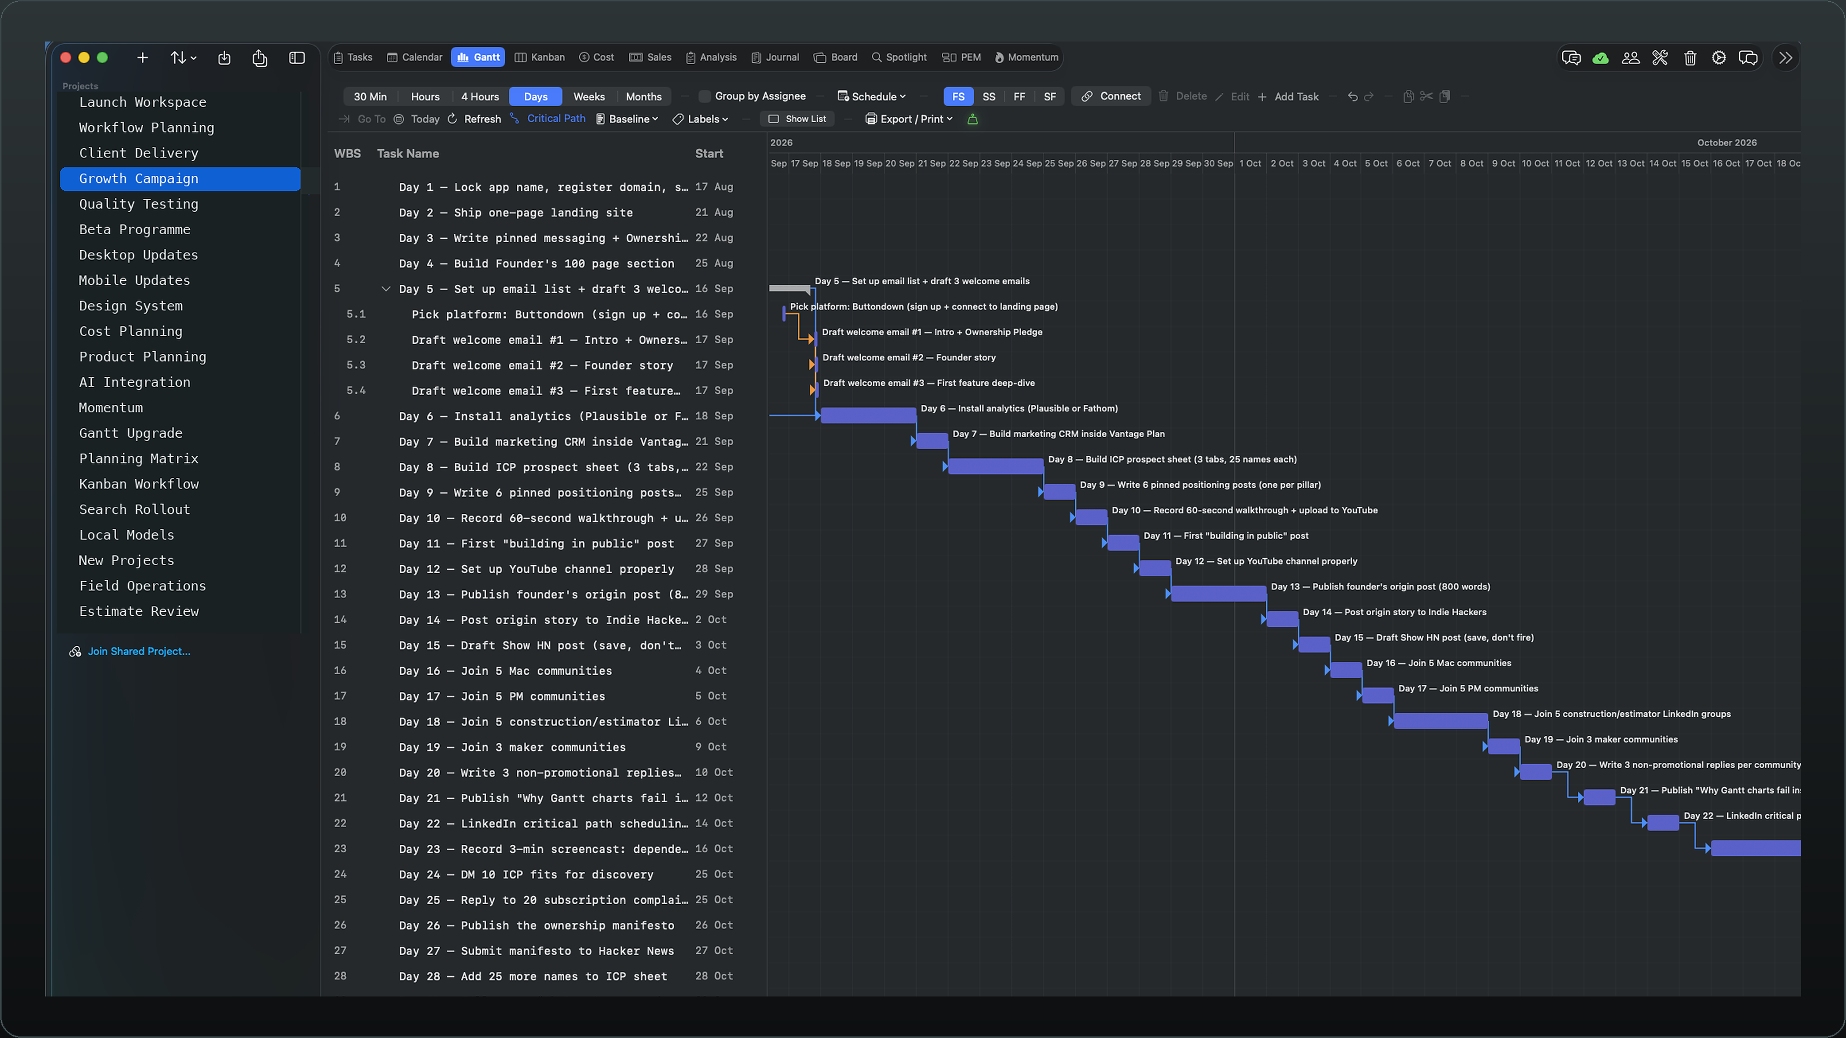Click the import download icon
The width and height of the screenshot is (1846, 1038).
point(224,58)
